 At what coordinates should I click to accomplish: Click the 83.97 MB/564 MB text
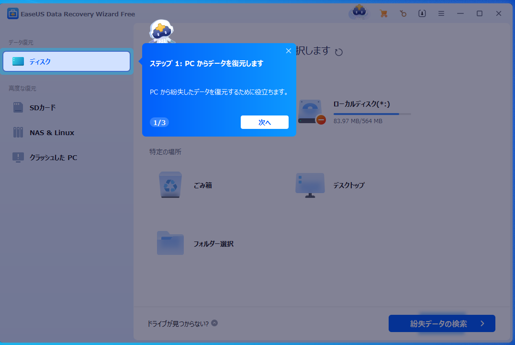tap(358, 121)
